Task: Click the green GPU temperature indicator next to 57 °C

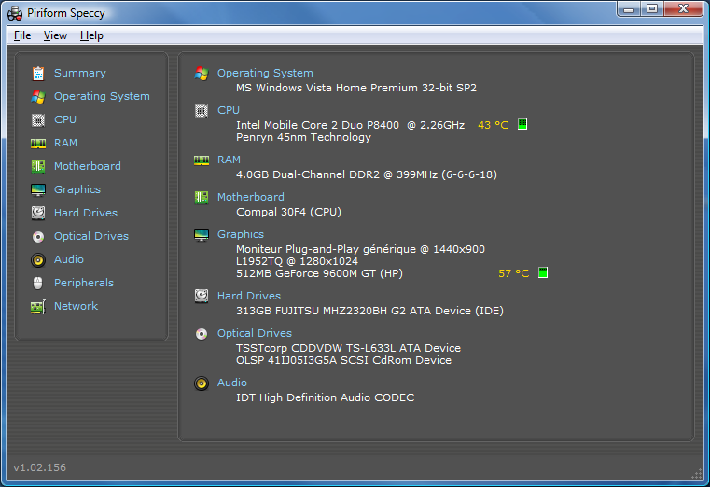Action: 543,272
